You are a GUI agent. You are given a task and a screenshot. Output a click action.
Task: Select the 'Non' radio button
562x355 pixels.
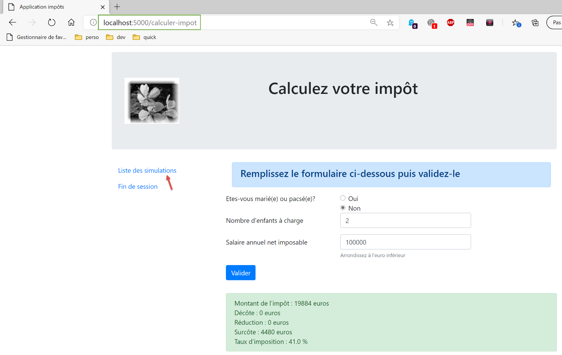343,208
